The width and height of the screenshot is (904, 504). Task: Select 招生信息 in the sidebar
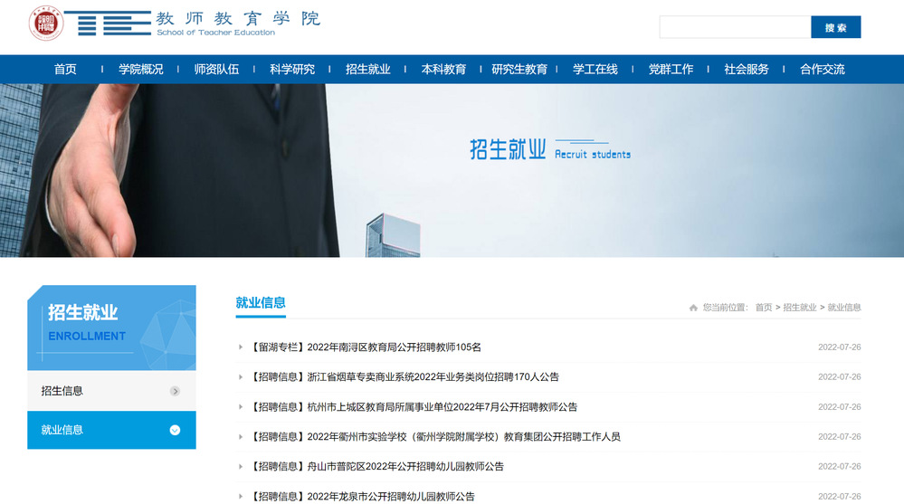[x=62, y=391]
